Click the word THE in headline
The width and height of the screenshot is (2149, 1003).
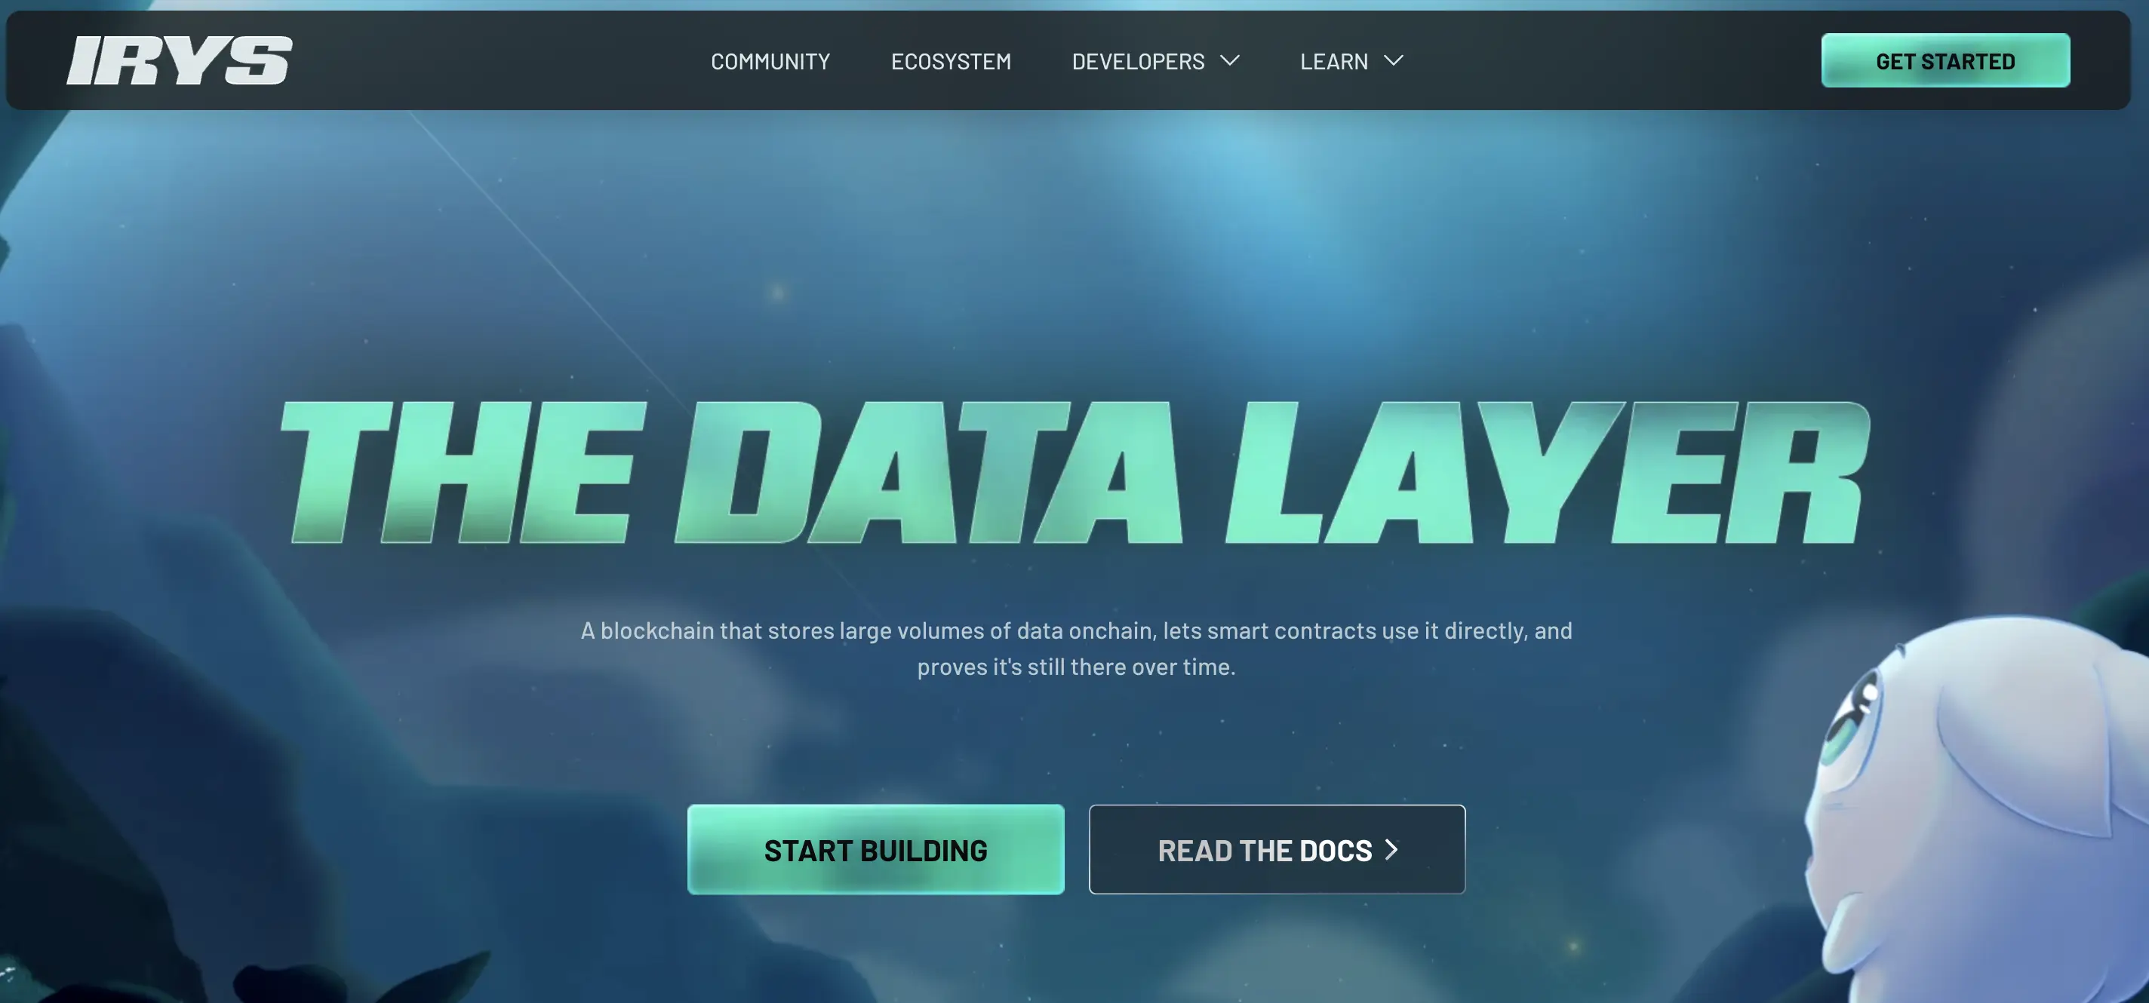[463, 473]
